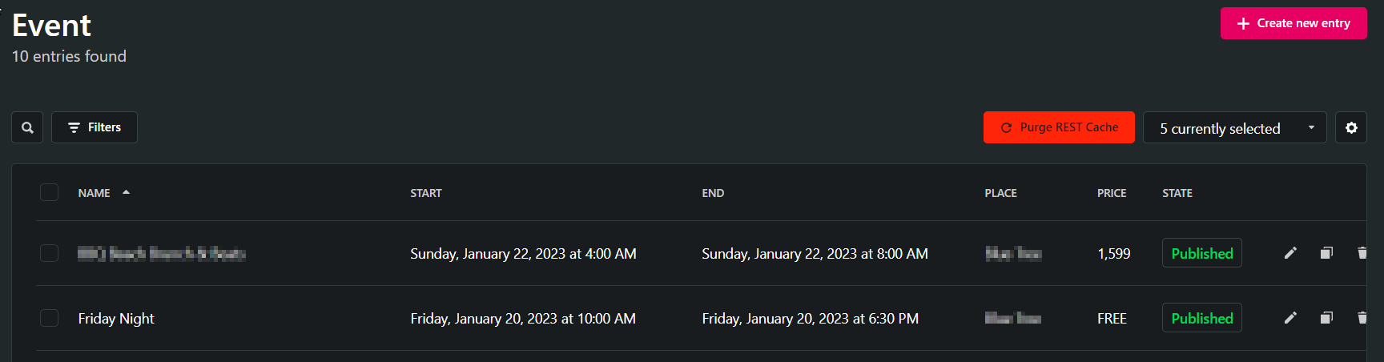
Task: Toggle NAME column sort arrow
Action: pyautogui.click(x=126, y=192)
